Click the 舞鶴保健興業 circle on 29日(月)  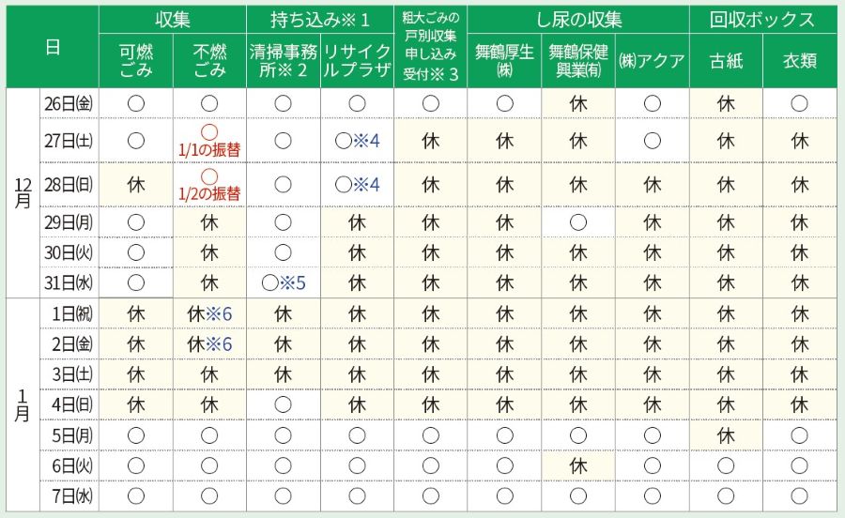578,222
